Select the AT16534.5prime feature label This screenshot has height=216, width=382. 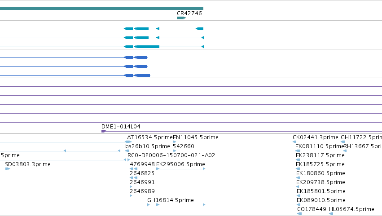point(150,137)
